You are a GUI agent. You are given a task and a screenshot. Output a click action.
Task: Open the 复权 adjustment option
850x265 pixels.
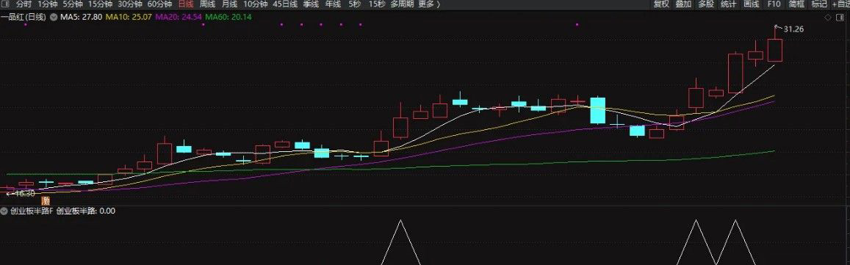point(661,4)
